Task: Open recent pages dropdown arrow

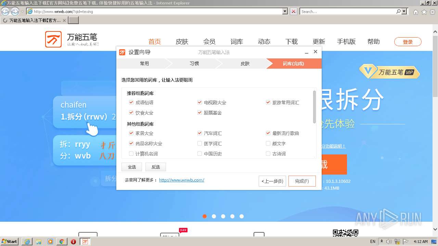Action: coord(22,12)
